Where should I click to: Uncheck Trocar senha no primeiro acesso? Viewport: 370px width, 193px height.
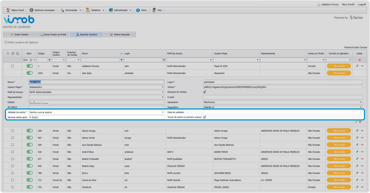point(205,117)
